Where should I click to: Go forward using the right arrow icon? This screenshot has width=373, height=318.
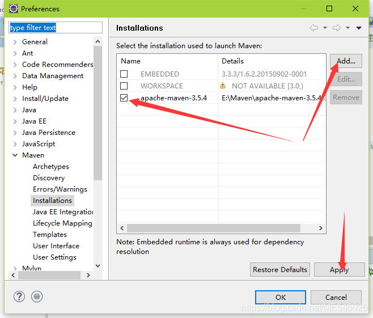pyautogui.click(x=337, y=28)
